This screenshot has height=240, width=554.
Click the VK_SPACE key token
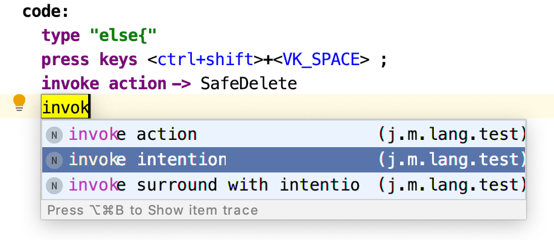pos(321,60)
